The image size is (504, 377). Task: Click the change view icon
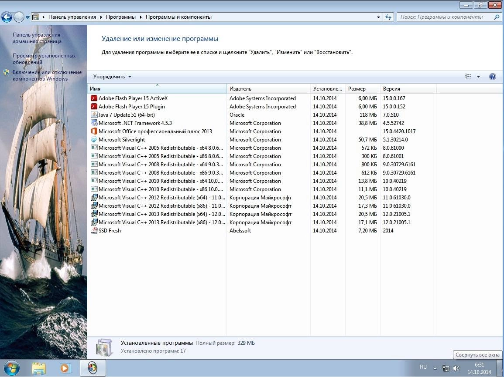tap(468, 77)
